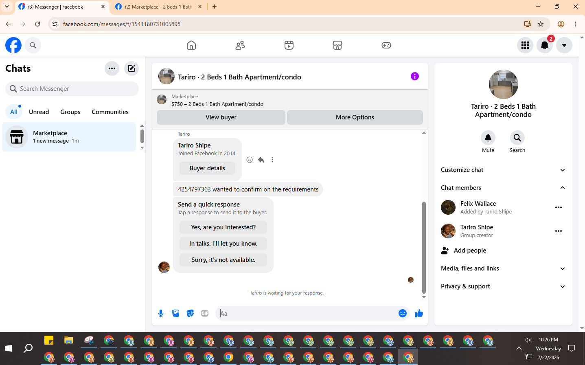Open Chats options three-dot menu
The height and width of the screenshot is (365, 585).
112,68
